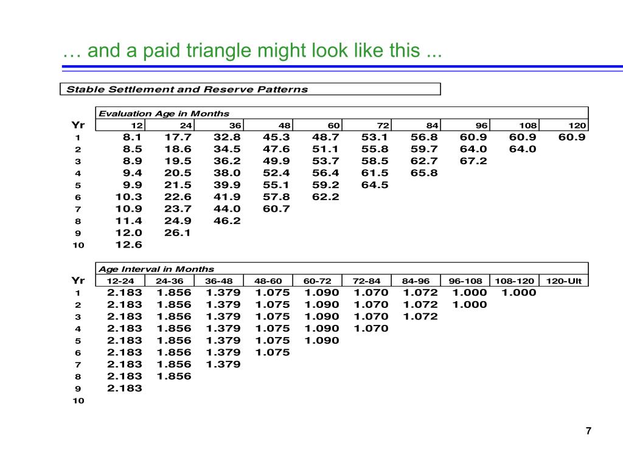Select the 8.1 paid value
Image resolution: width=623 pixels, height=449 pixels.
tap(132, 137)
